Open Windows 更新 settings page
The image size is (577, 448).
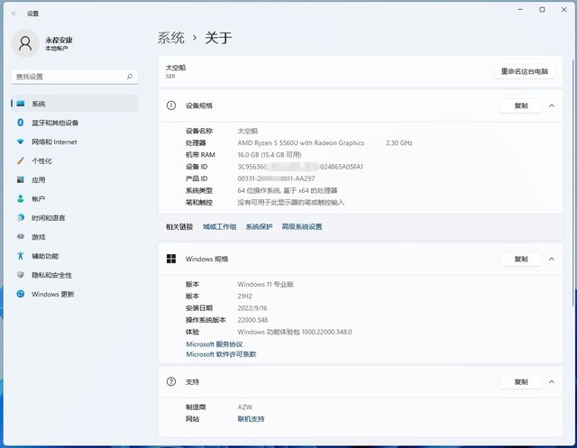click(x=75, y=294)
